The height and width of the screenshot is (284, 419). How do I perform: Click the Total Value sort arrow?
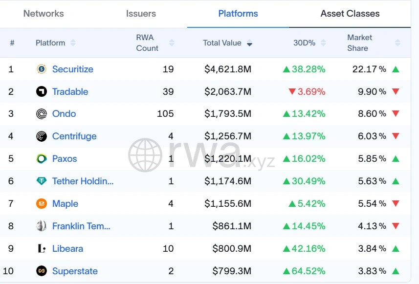coord(249,43)
